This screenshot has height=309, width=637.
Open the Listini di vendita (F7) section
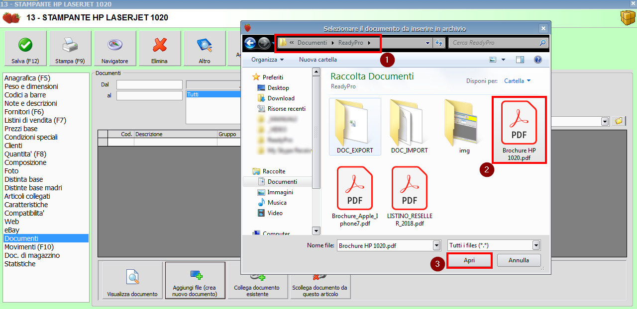click(35, 120)
